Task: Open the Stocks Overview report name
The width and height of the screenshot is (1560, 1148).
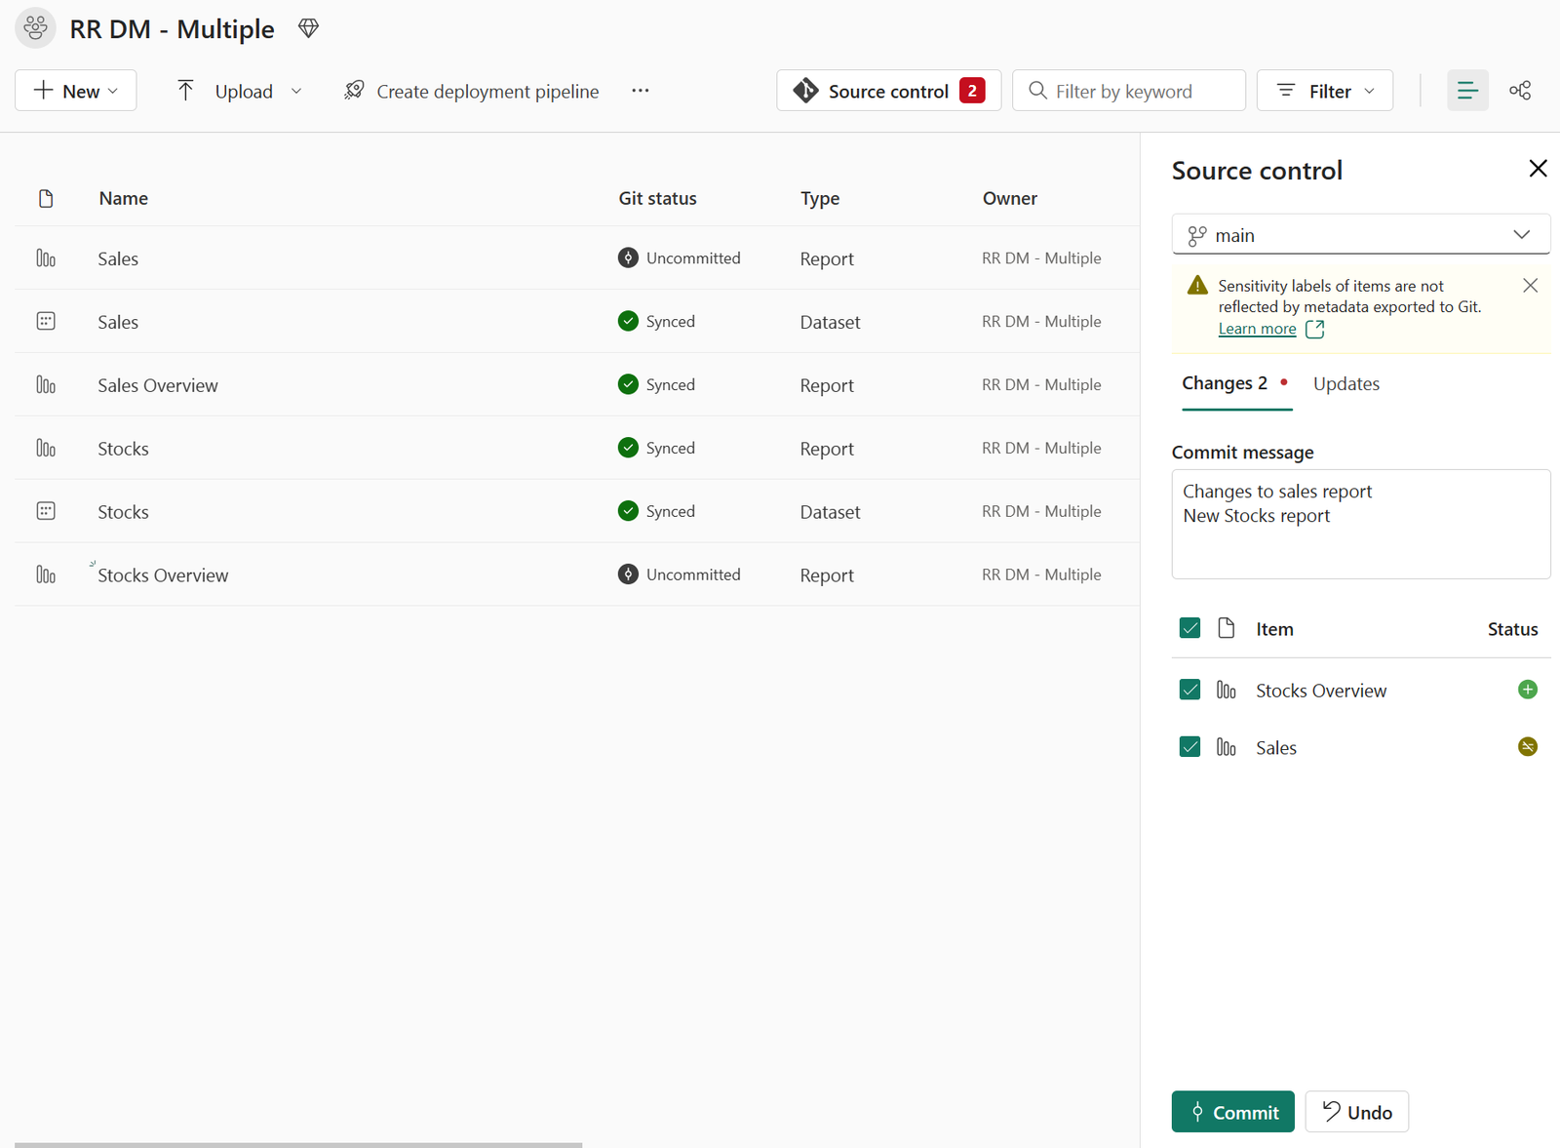Action: click(163, 575)
